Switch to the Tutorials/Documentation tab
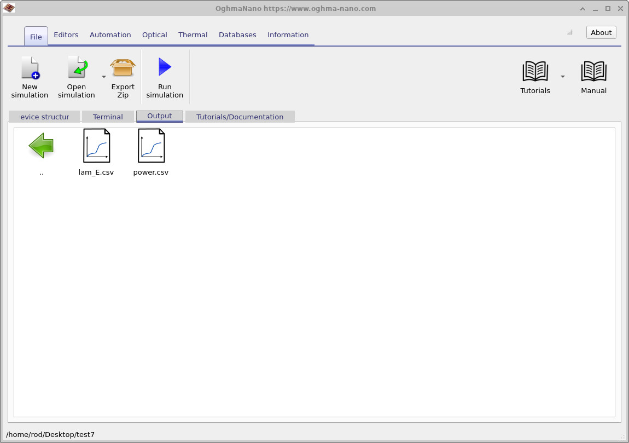 tap(240, 117)
